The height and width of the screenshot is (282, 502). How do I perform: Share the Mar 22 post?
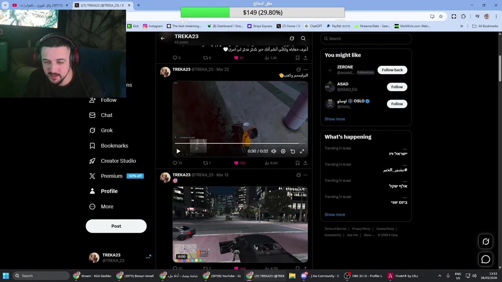[x=306, y=163]
